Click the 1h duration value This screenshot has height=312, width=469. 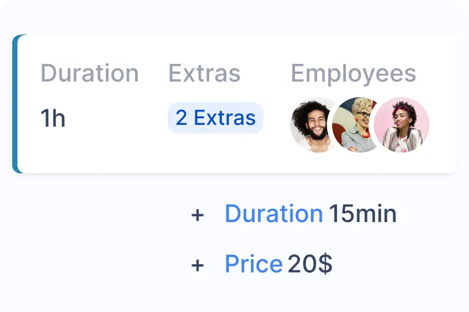click(x=53, y=118)
